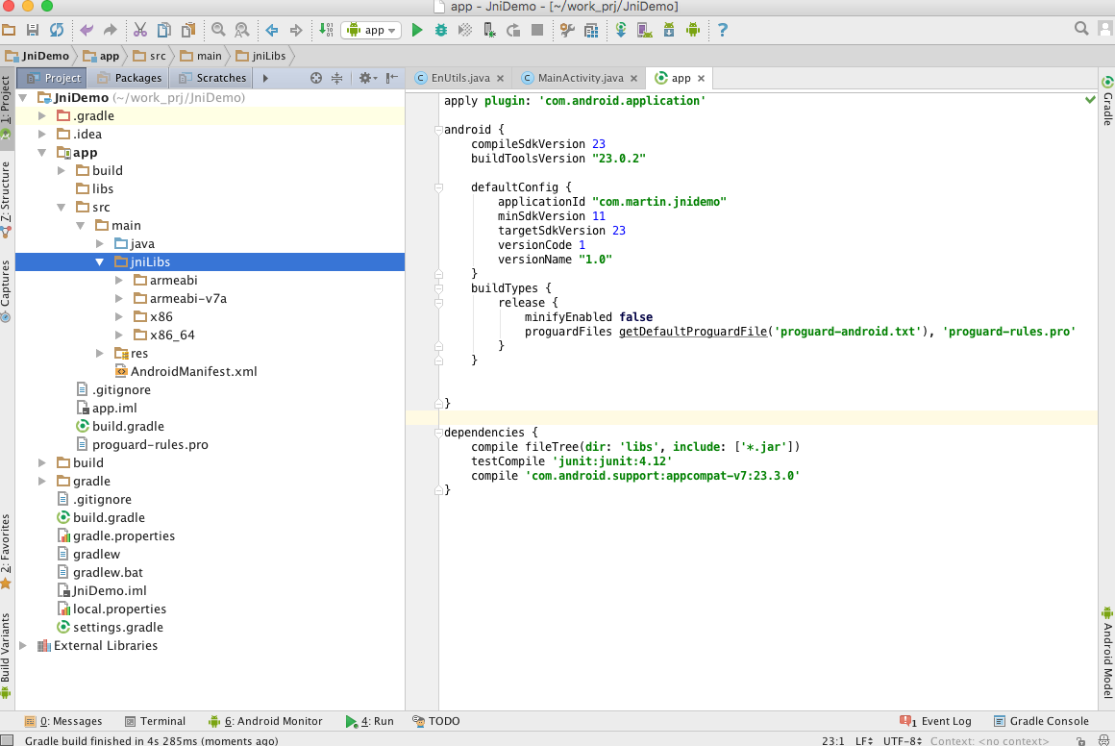This screenshot has height=746, width=1115.
Task: Close the EnUtils.java editor tab
Action: pyautogui.click(x=502, y=78)
